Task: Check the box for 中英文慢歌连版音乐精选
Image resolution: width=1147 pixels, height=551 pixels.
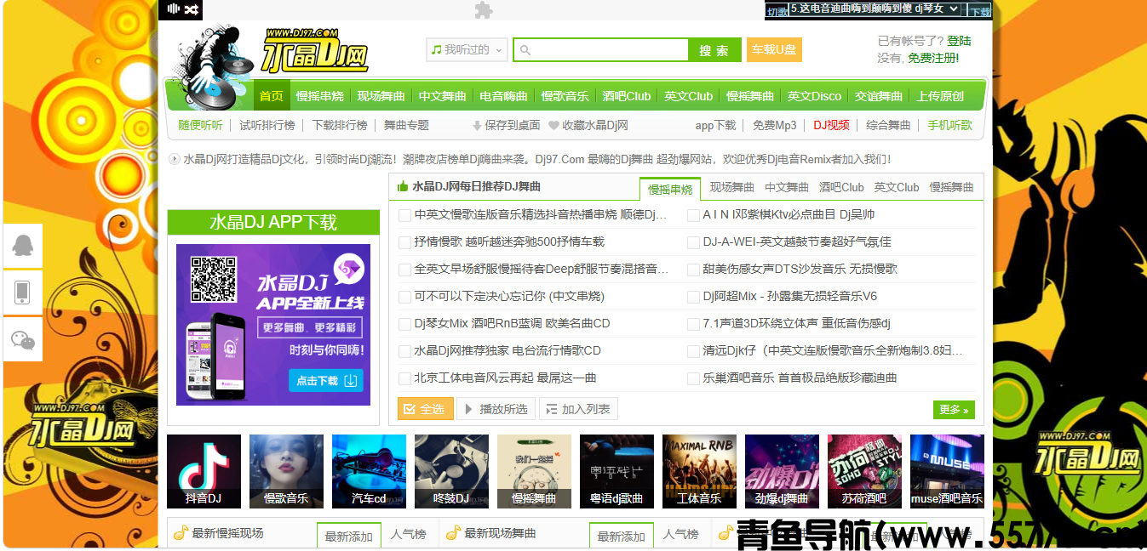Action: (x=405, y=215)
